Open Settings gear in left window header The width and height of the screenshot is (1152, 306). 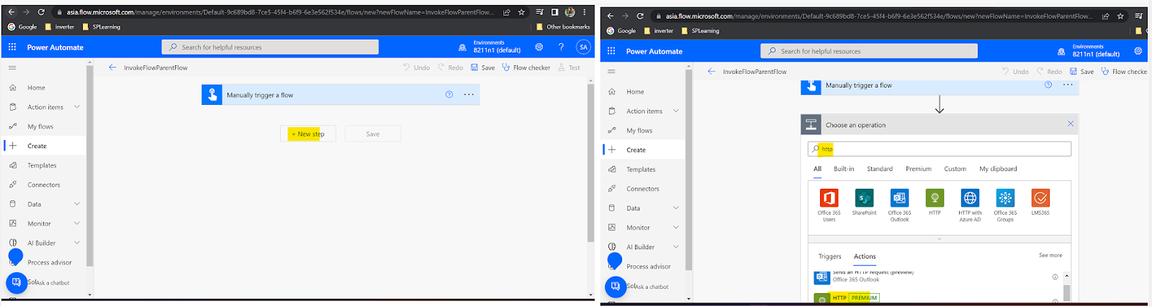click(539, 47)
